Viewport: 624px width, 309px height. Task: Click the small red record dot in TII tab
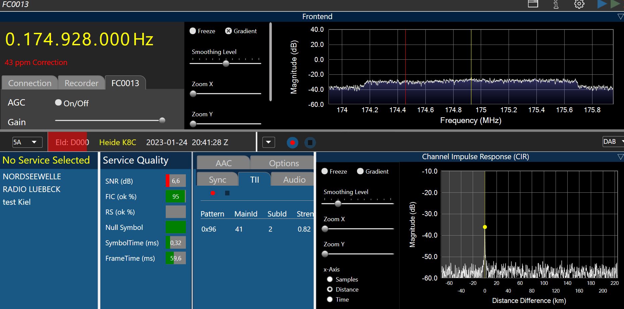pos(213,193)
